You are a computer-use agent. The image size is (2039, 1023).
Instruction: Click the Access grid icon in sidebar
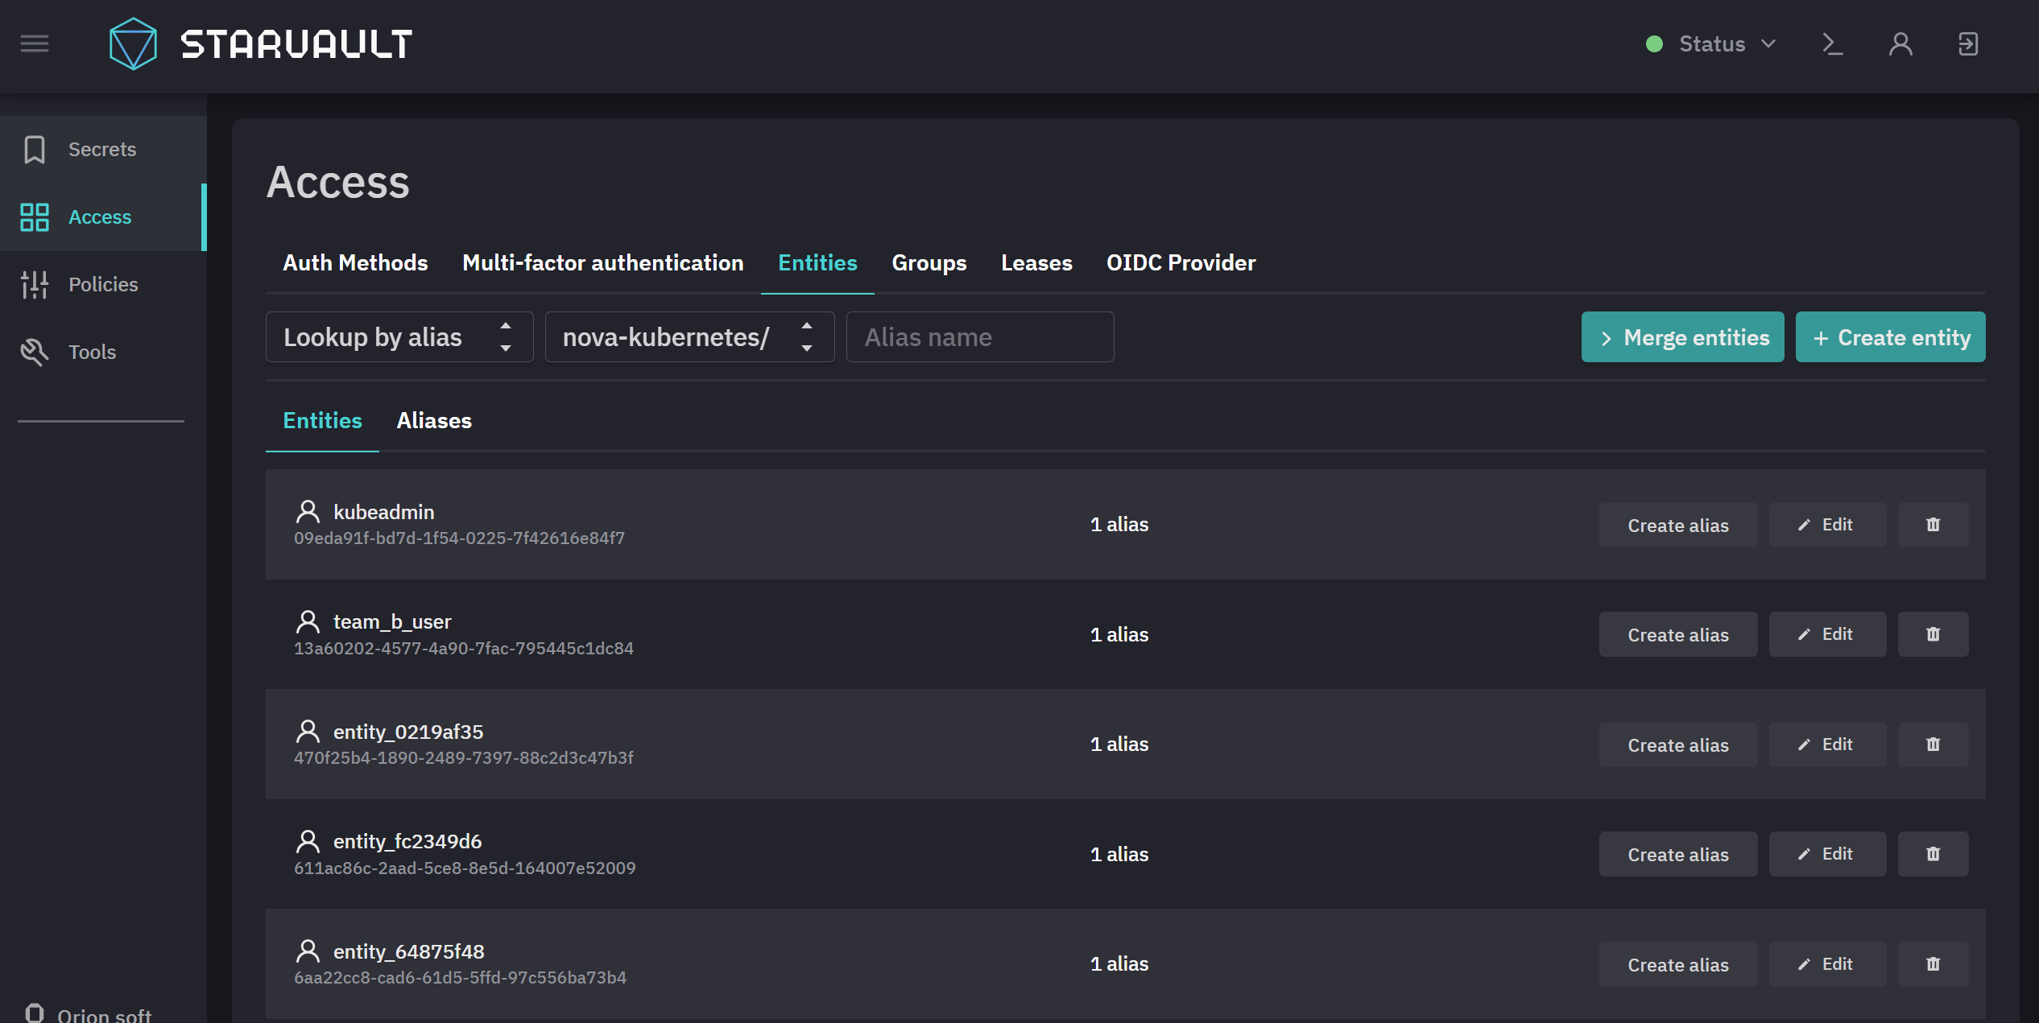[35, 217]
